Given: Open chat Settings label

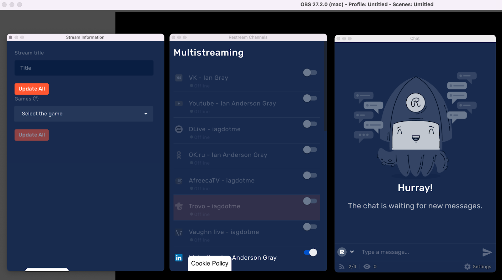Looking at the screenshot, I should point(482,267).
